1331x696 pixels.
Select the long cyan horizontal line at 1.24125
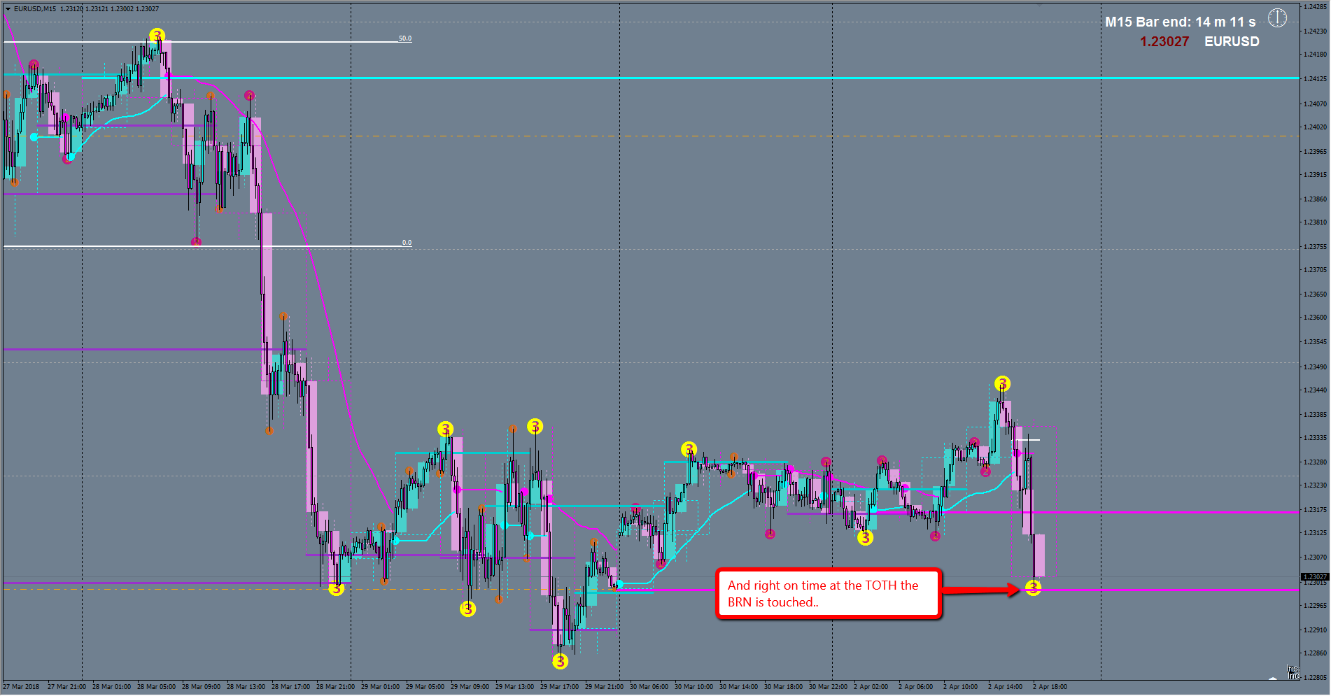point(690,78)
